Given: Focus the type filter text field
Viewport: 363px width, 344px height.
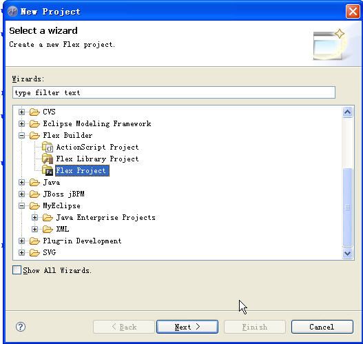Looking at the screenshot, I should tap(174, 92).
